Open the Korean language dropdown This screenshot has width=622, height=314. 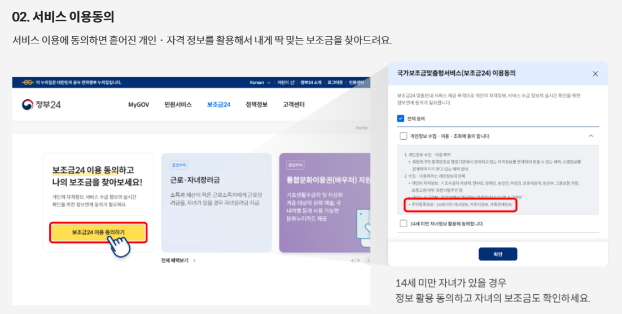click(x=260, y=82)
